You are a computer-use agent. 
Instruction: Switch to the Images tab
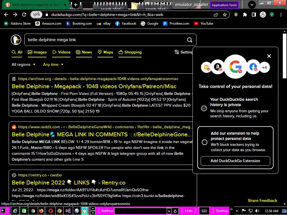[37, 52]
